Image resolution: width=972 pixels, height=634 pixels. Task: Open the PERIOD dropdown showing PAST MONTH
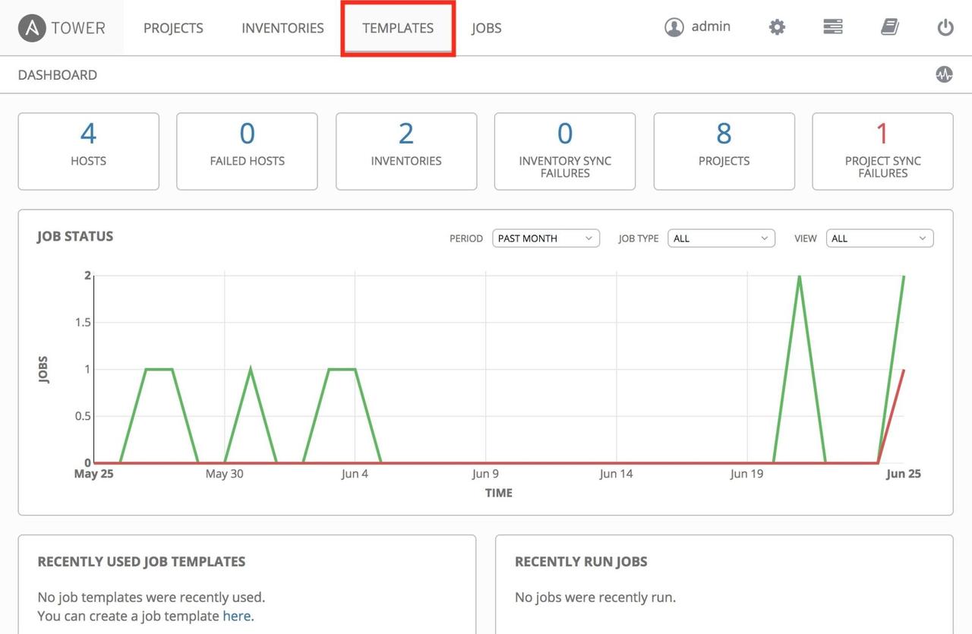point(545,238)
